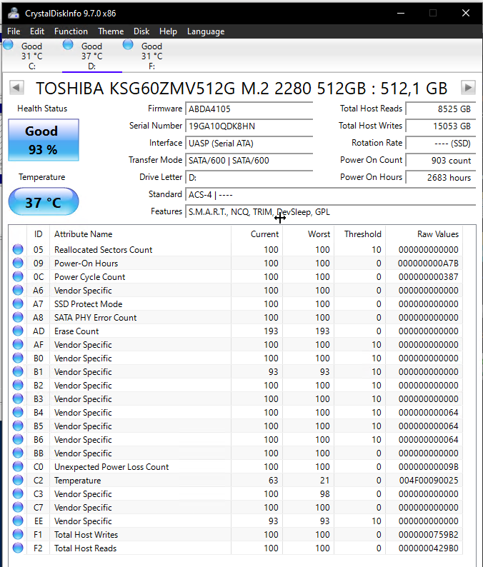Click raw value 0000000429B0
Screen dimensions: 483x567
(429, 548)
